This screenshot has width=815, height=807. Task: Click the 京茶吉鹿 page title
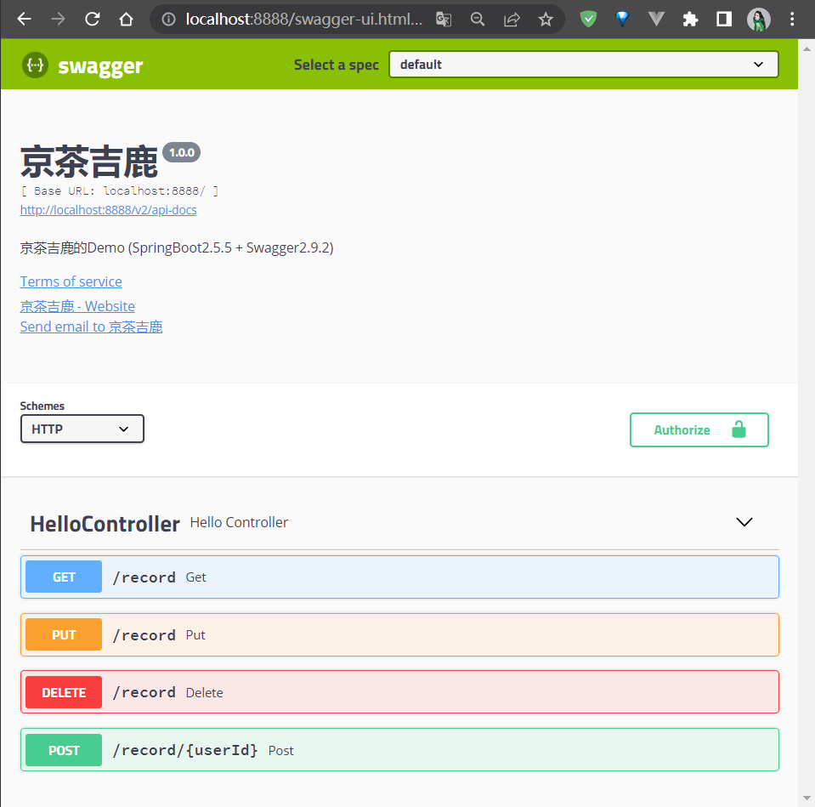tap(89, 162)
